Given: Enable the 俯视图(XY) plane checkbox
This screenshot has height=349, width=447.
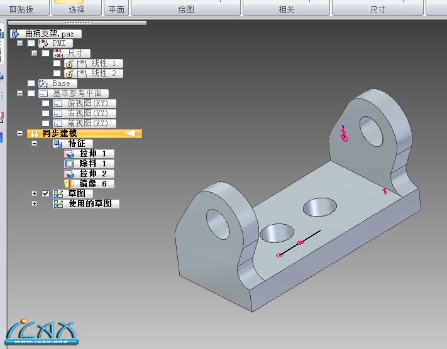Looking at the screenshot, I should coord(45,104).
